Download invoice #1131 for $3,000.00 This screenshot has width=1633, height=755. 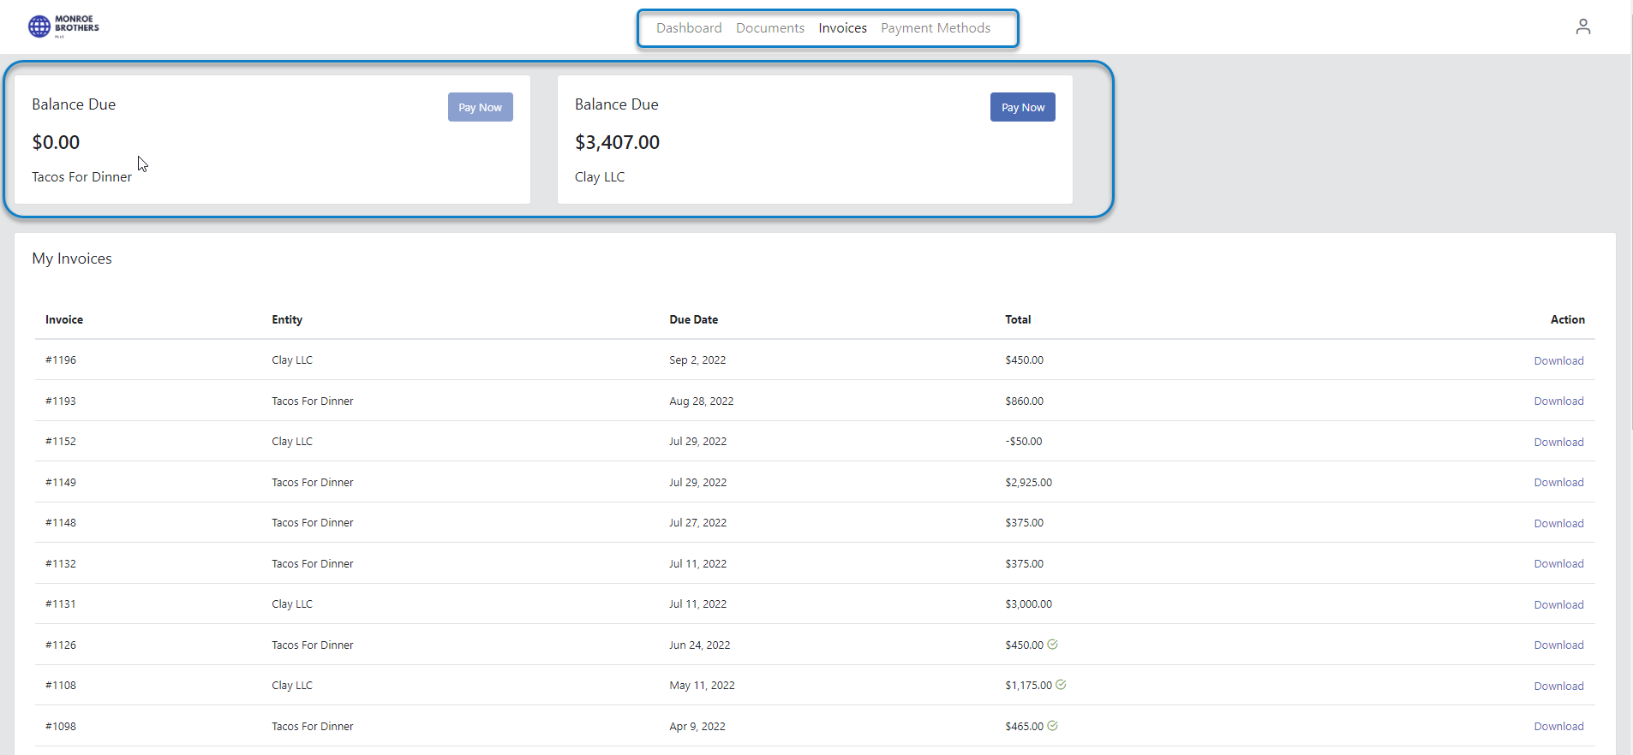(1558, 605)
